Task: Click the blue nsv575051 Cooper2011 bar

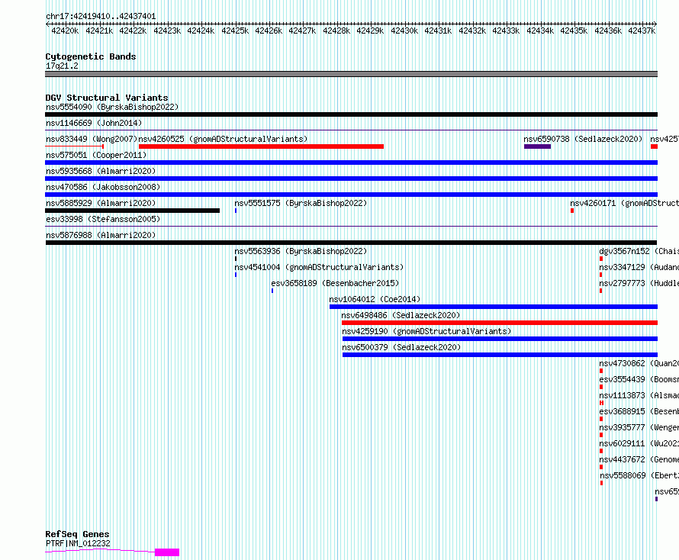Action: click(x=351, y=163)
